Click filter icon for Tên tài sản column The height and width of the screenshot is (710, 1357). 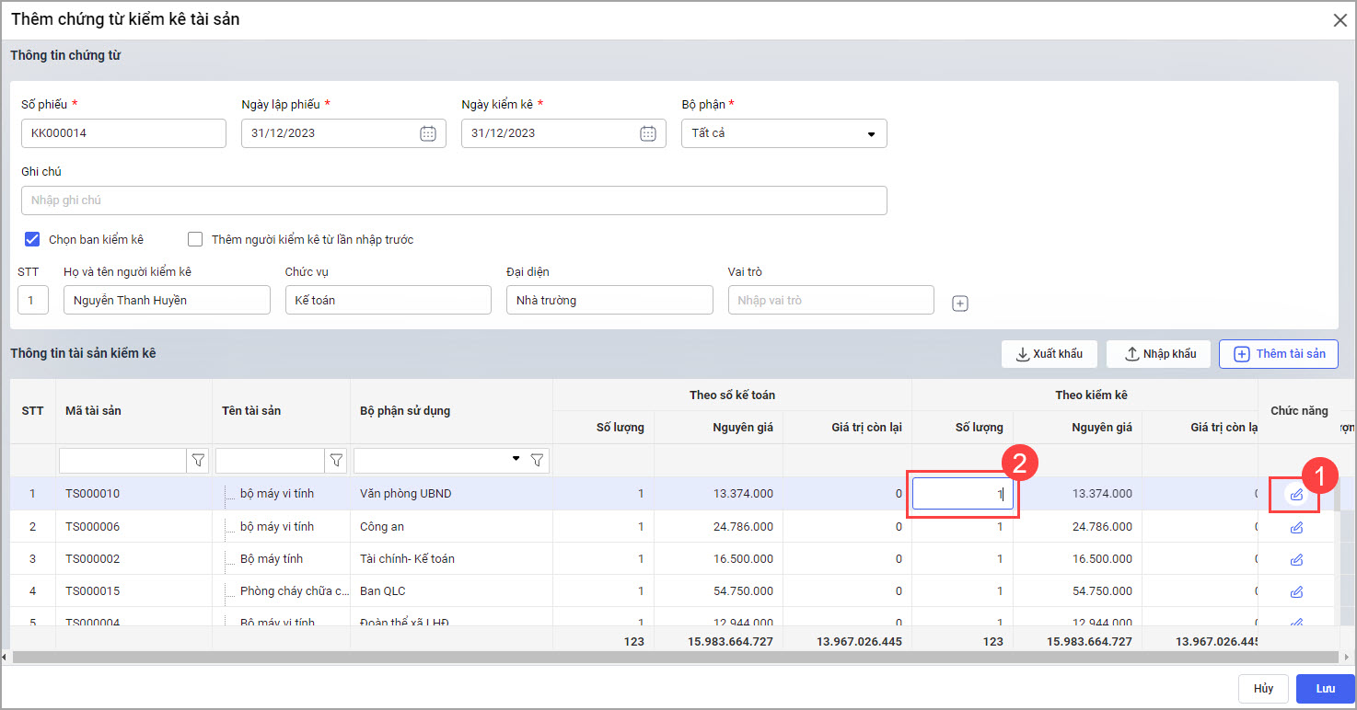337,460
